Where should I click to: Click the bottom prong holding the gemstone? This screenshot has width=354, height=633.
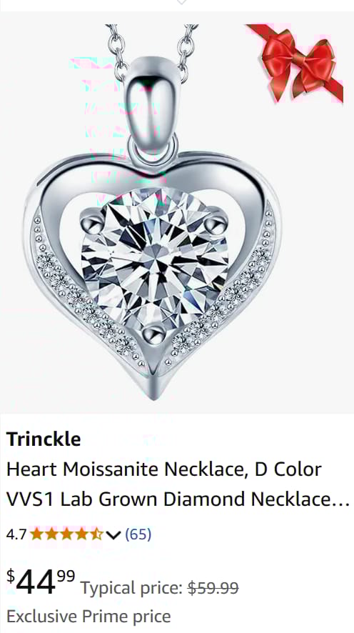153,334
